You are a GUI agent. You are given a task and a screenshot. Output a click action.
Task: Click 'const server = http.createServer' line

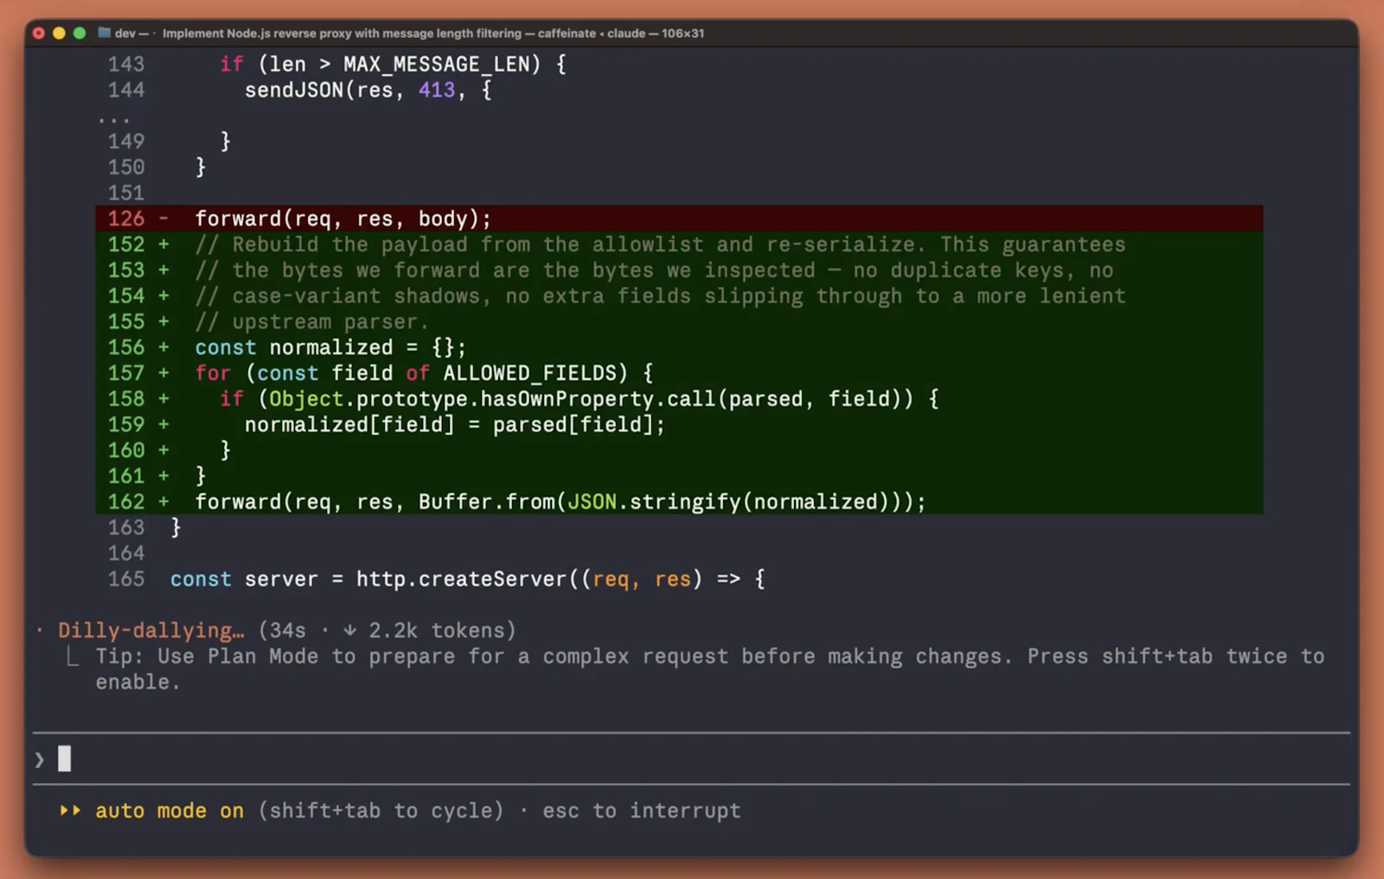(467, 579)
